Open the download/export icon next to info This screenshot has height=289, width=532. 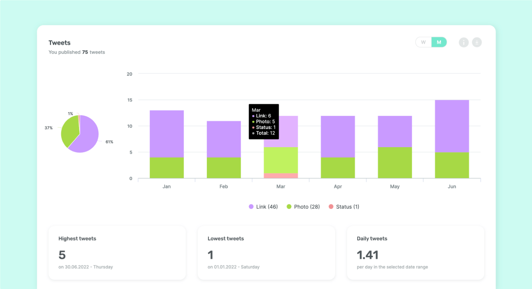(477, 42)
